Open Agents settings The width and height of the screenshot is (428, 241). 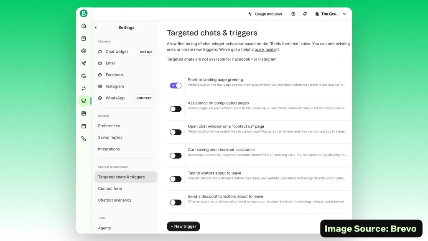click(x=104, y=228)
